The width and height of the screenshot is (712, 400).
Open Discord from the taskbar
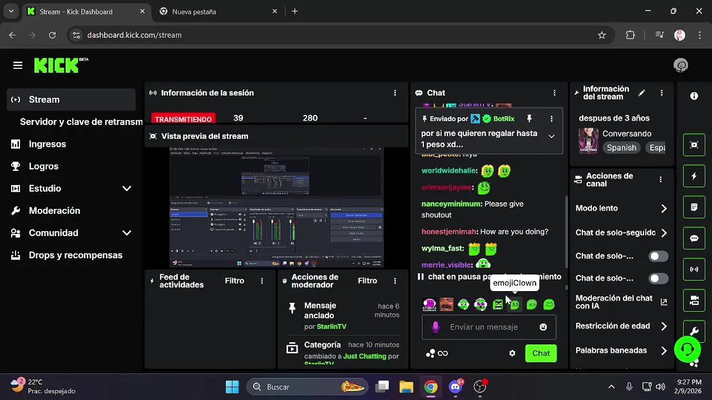click(x=456, y=387)
